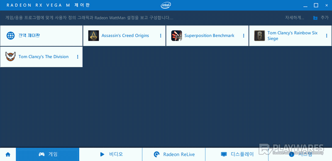Click the 자세하게... link
The width and height of the screenshot is (332, 161).
(295, 18)
